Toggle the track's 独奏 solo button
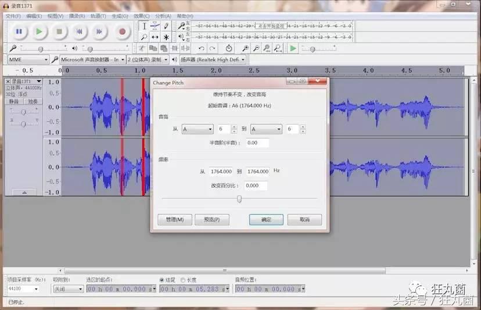This screenshot has width=481, height=310. [x=33, y=101]
